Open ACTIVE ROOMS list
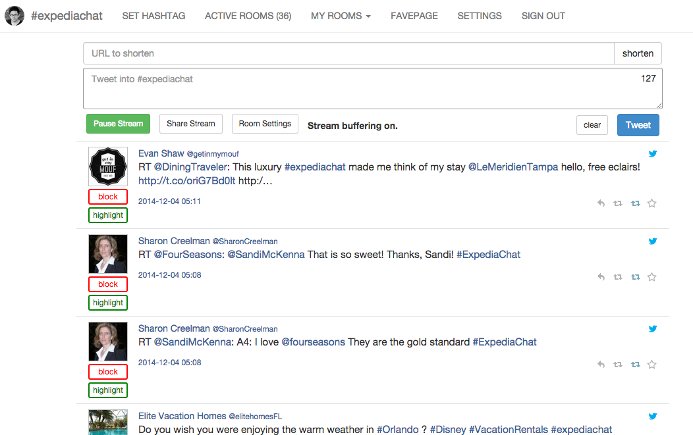 pyautogui.click(x=248, y=16)
